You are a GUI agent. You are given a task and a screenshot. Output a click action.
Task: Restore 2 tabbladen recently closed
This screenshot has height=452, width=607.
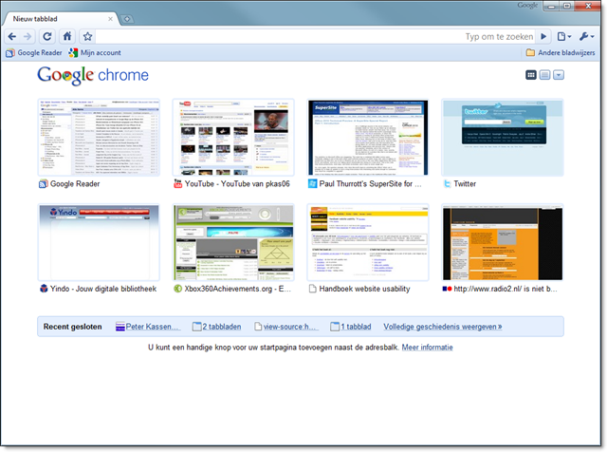pyautogui.click(x=222, y=327)
